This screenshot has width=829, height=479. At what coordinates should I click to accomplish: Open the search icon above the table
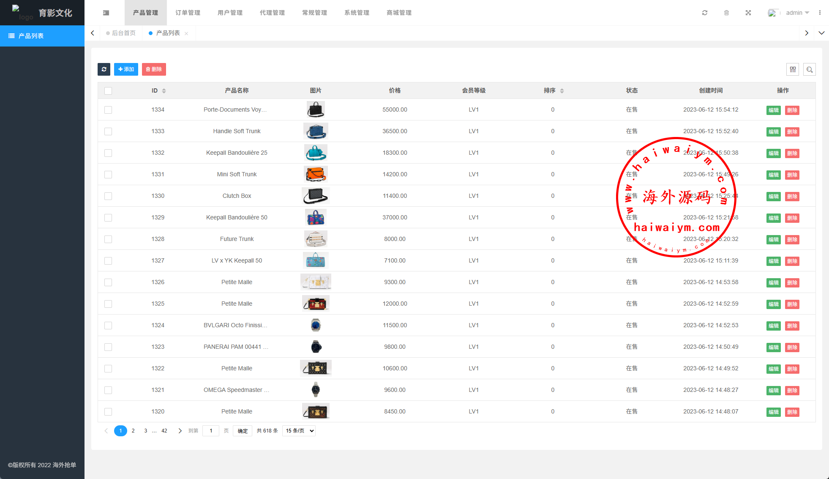[x=810, y=69]
